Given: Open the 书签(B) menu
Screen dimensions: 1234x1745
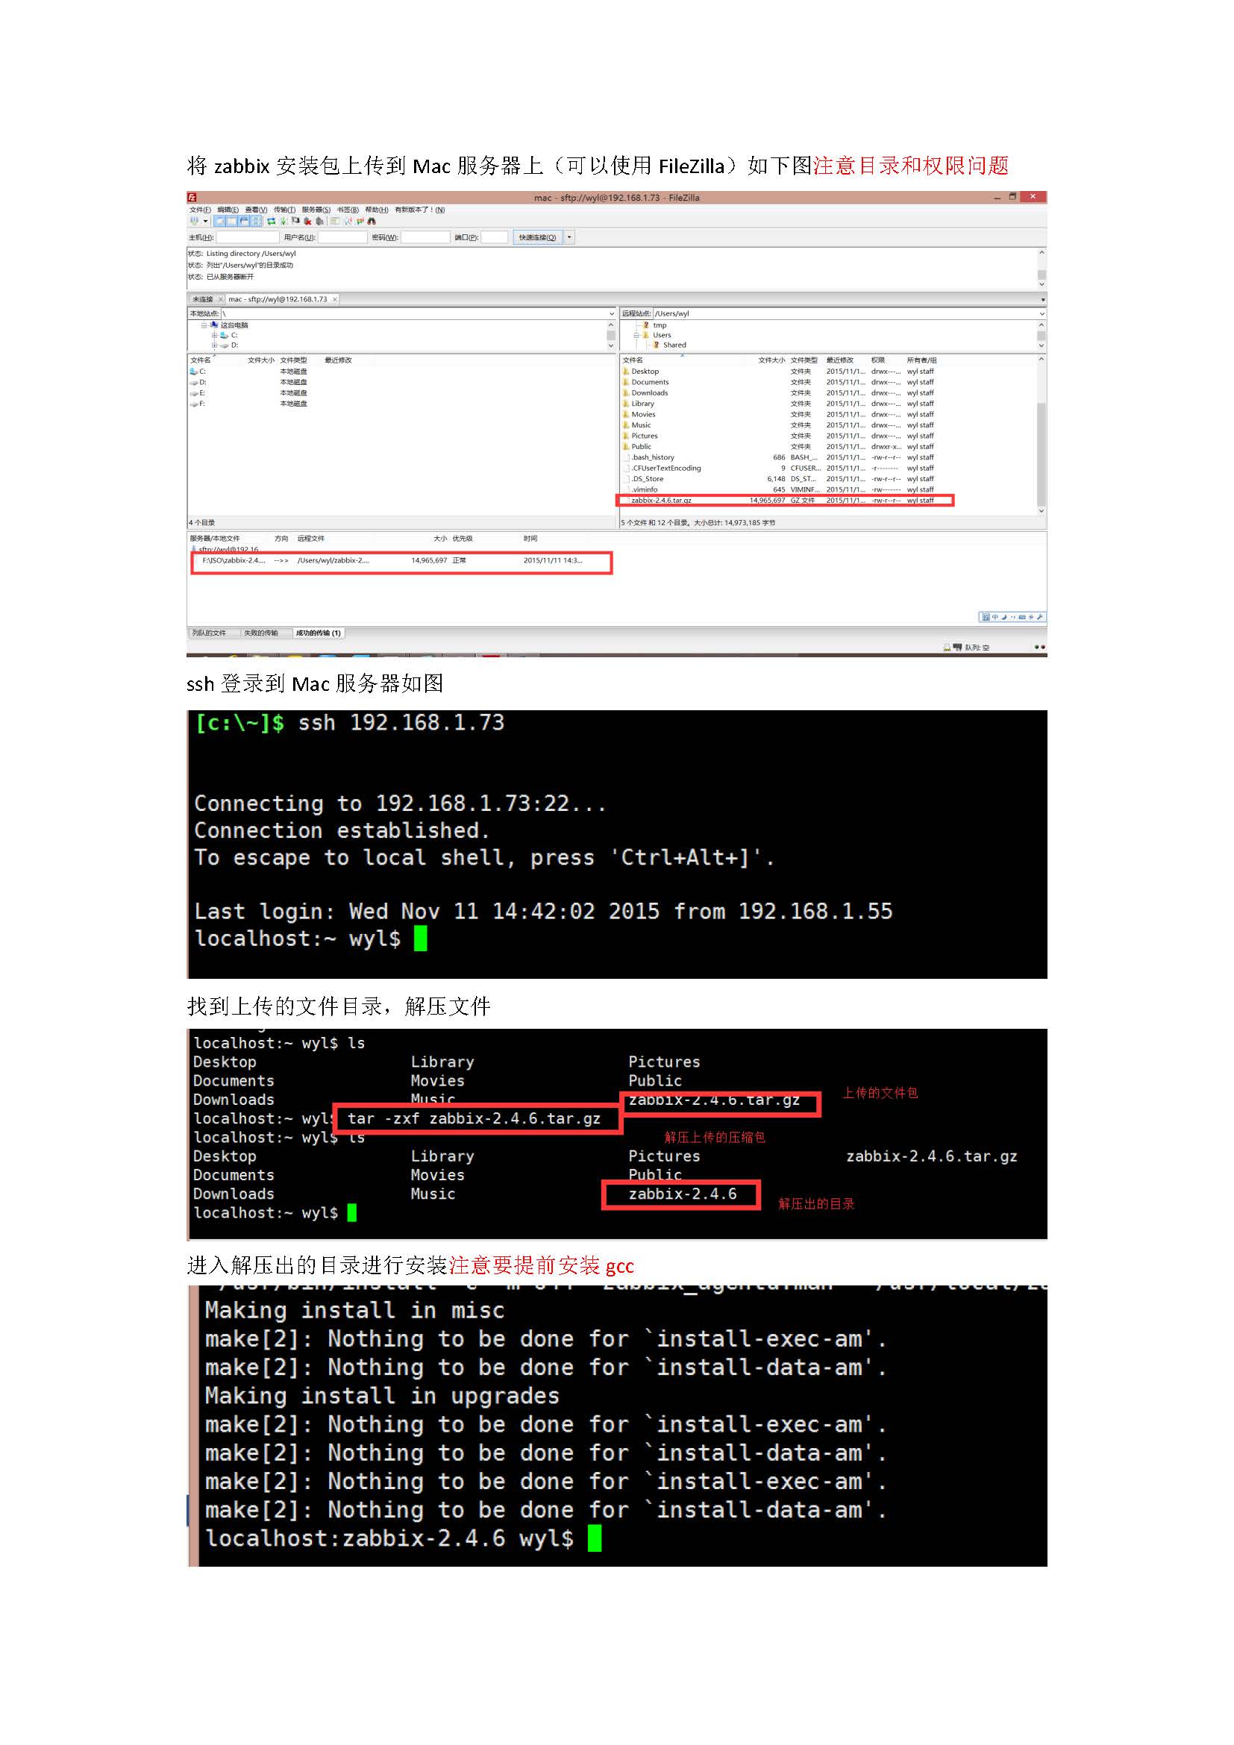Looking at the screenshot, I should click(x=348, y=210).
